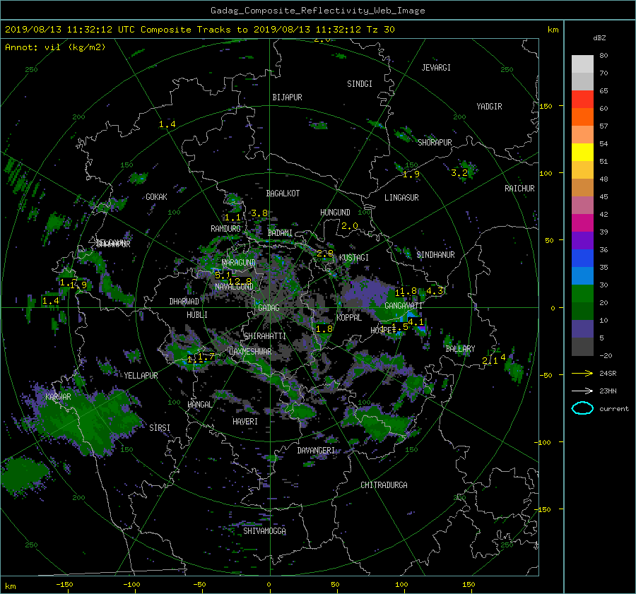636x594 pixels.
Task: Click the 3.8 VIL value above Badami
Action: point(259,213)
